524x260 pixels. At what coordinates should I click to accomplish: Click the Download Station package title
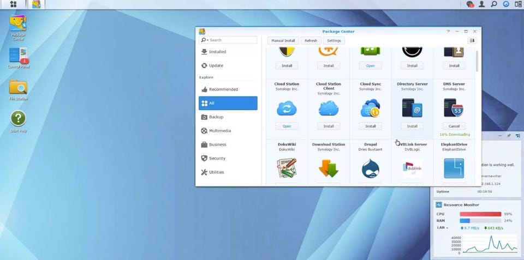[329, 144]
